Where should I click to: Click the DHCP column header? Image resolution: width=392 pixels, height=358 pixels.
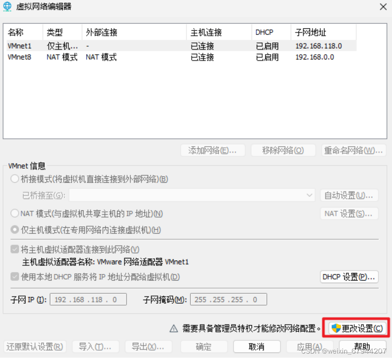[271, 32]
